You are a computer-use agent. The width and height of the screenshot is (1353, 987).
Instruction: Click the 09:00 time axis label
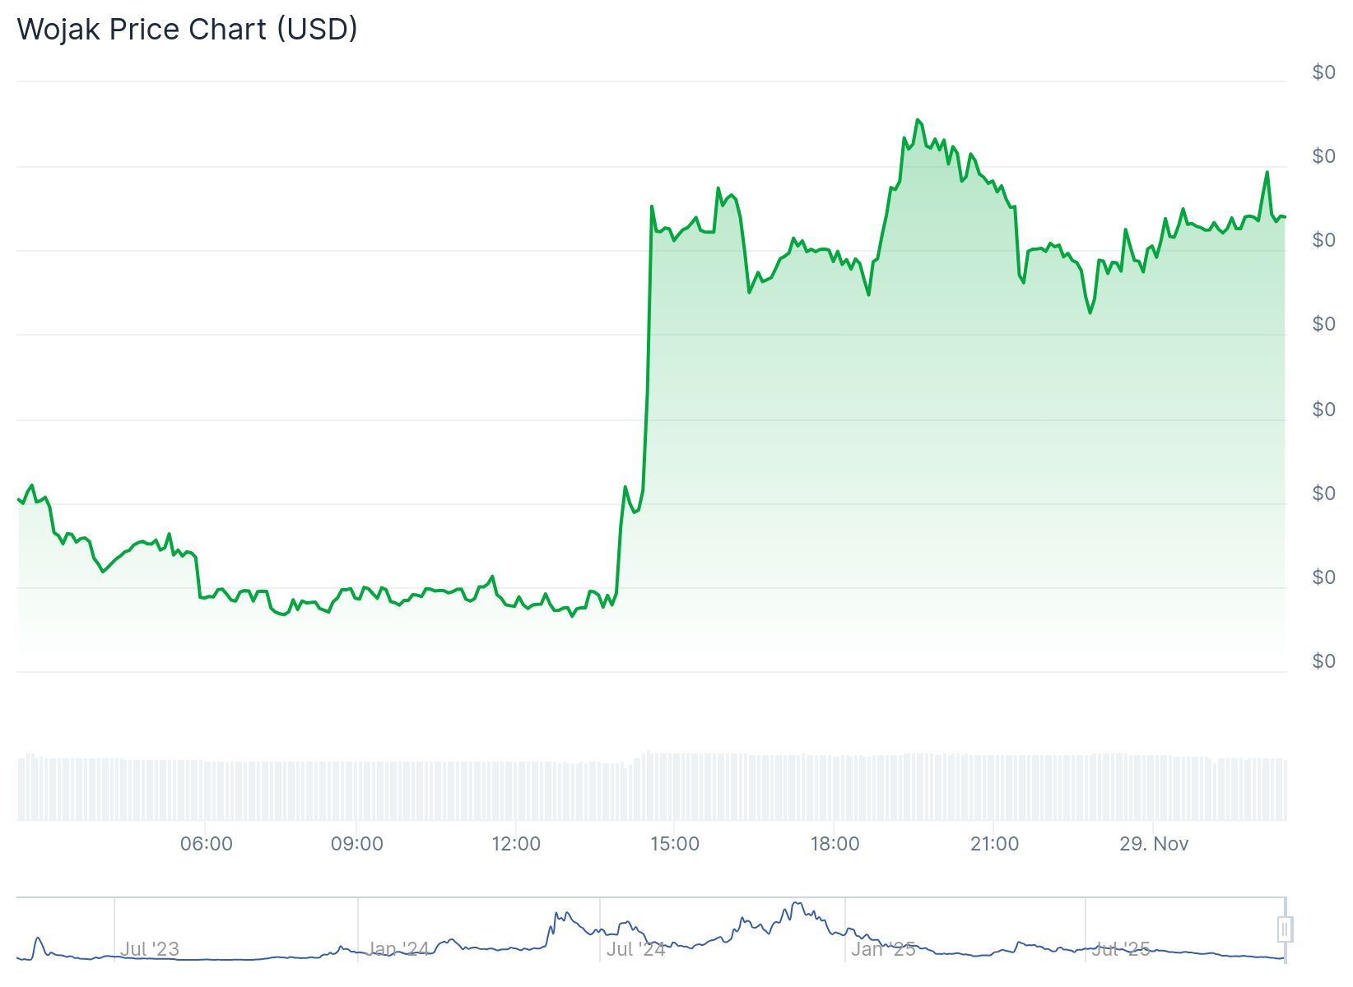(356, 844)
